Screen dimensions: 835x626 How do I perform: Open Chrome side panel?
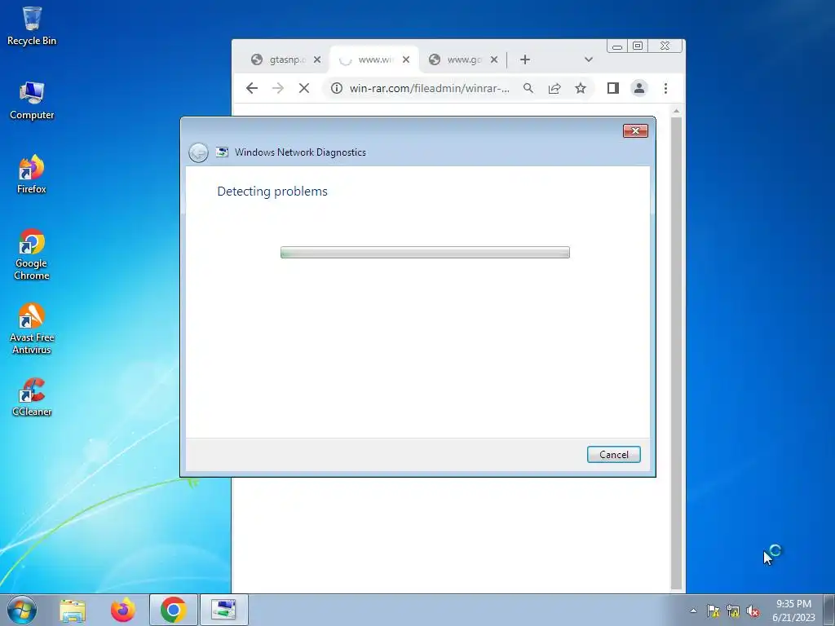click(613, 88)
